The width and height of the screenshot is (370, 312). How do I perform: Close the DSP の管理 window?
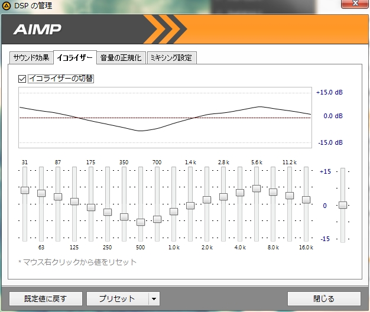click(x=355, y=4)
